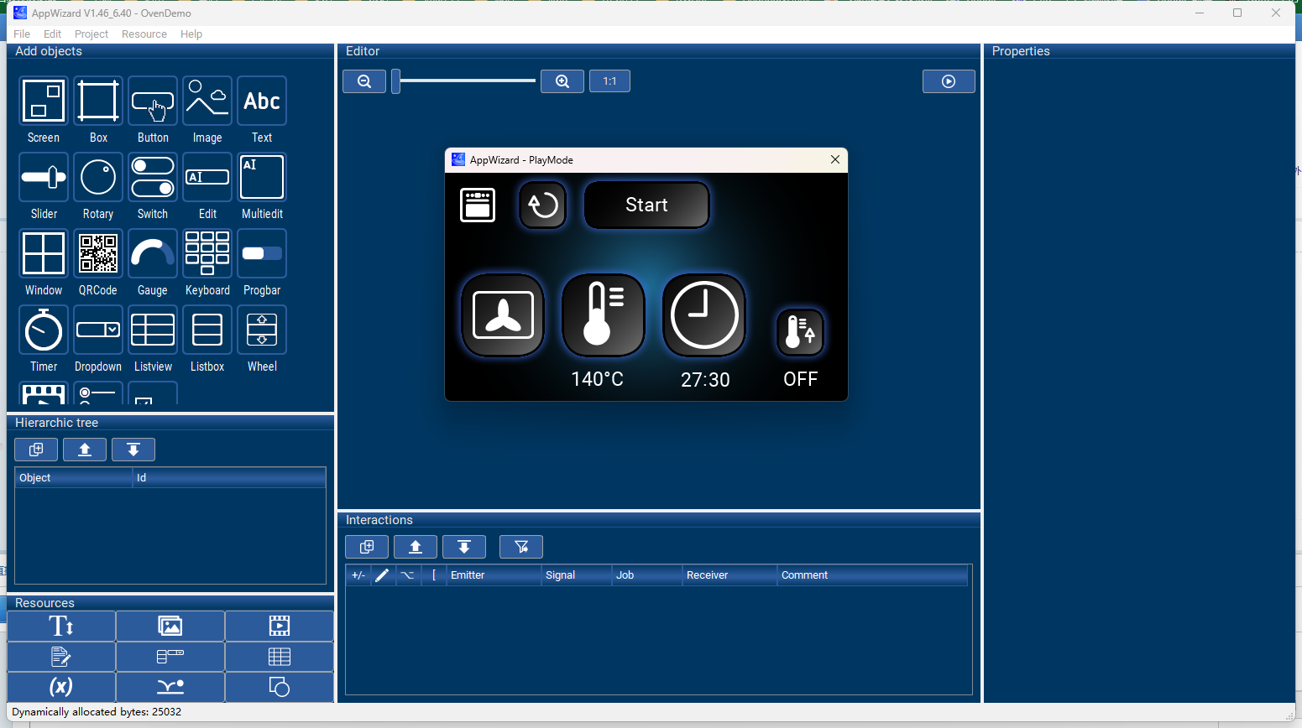The image size is (1302, 728).
Task: Add a Dropdown object
Action: tap(98, 330)
